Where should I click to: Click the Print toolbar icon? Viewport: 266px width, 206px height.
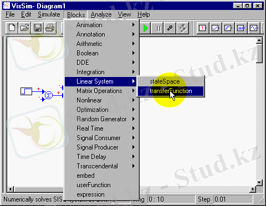pyautogui.click(x=50, y=28)
